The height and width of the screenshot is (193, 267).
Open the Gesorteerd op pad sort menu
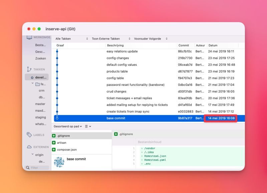coord(68,126)
